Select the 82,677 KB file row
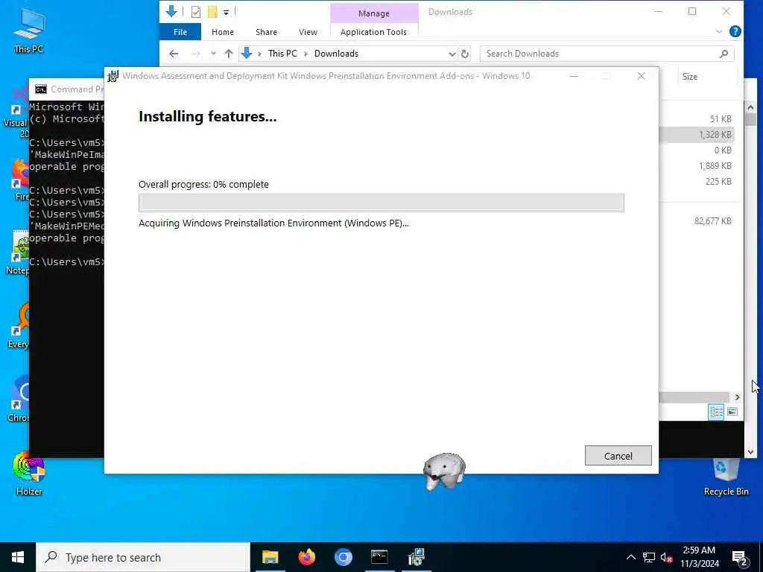Image resolution: width=763 pixels, height=572 pixels. coord(697,220)
